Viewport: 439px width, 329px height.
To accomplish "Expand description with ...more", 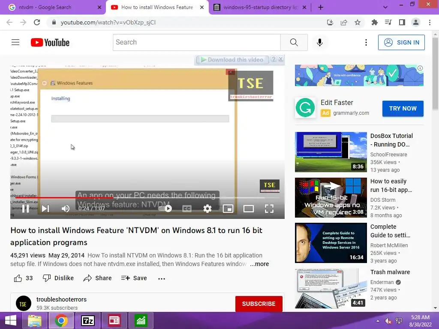I will point(259,264).
